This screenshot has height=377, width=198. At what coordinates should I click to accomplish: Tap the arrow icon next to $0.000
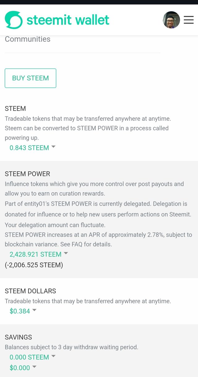[x=34, y=367]
